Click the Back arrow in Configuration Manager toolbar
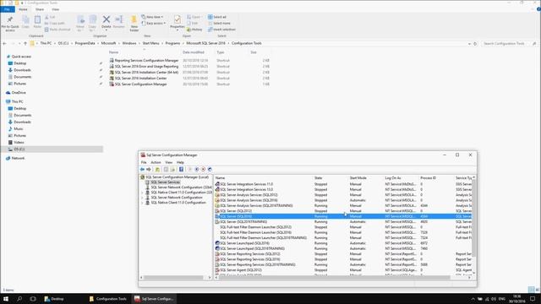The height and width of the screenshot is (304, 541). [x=142, y=169]
